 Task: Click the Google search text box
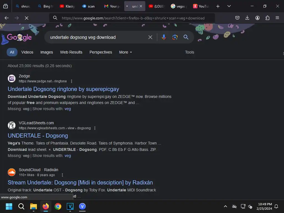click(98, 37)
